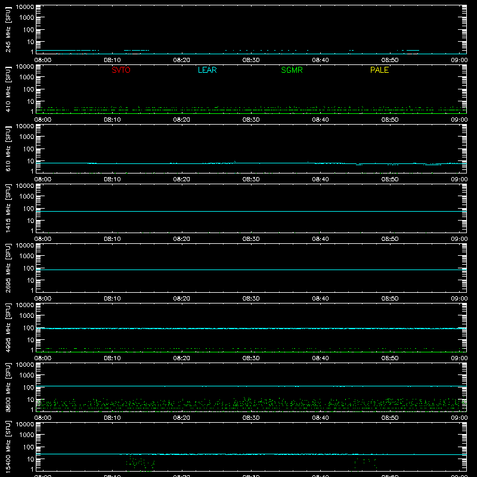The height and width of the screenshot is (477, 477).
Task: Click the 08:20 time label under the 610 MHz plot
Action: [182, 179]
